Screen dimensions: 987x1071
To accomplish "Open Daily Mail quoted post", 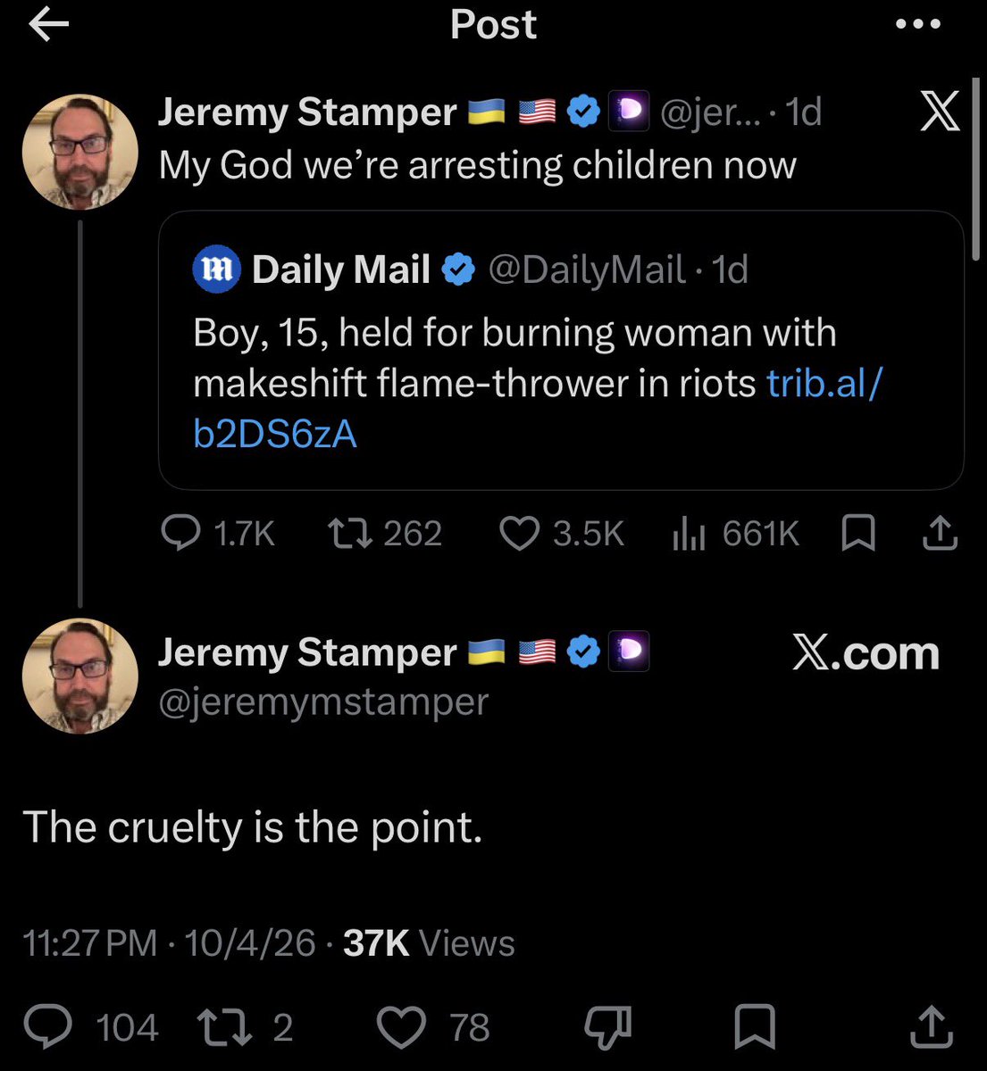I will 561,350.
